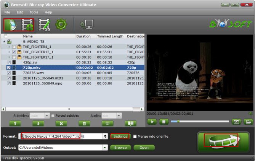Stop the preview playback
Screen dimensions: 255x161
click(x=164, y=122)
